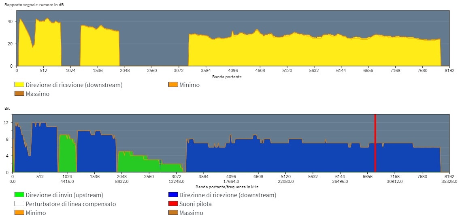Click the orange Minimo swatch under Bit chart
This screenshot has width=462, height=215.
[19, 213]
